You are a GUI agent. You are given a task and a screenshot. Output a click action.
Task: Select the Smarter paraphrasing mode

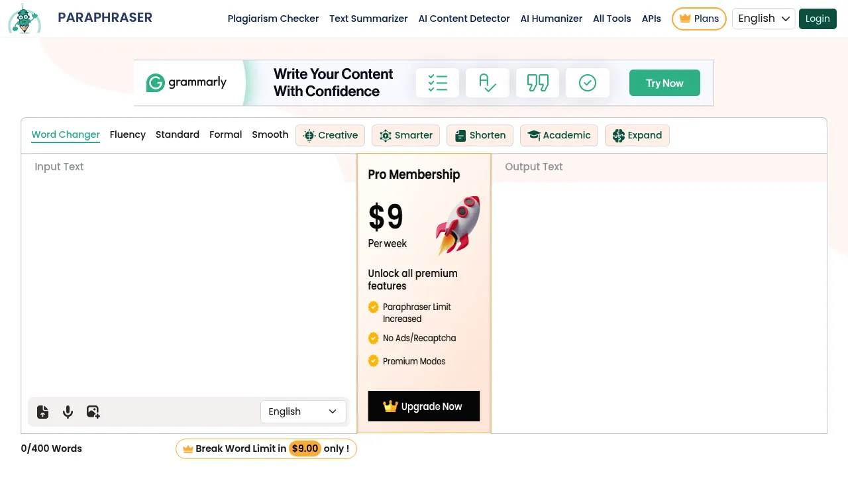405,135
